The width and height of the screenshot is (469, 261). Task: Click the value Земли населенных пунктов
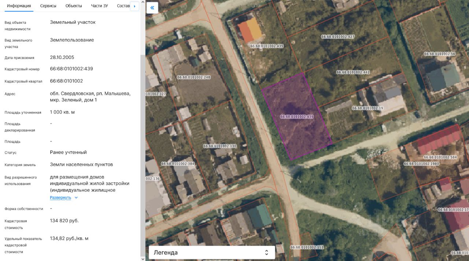point(81,165)
